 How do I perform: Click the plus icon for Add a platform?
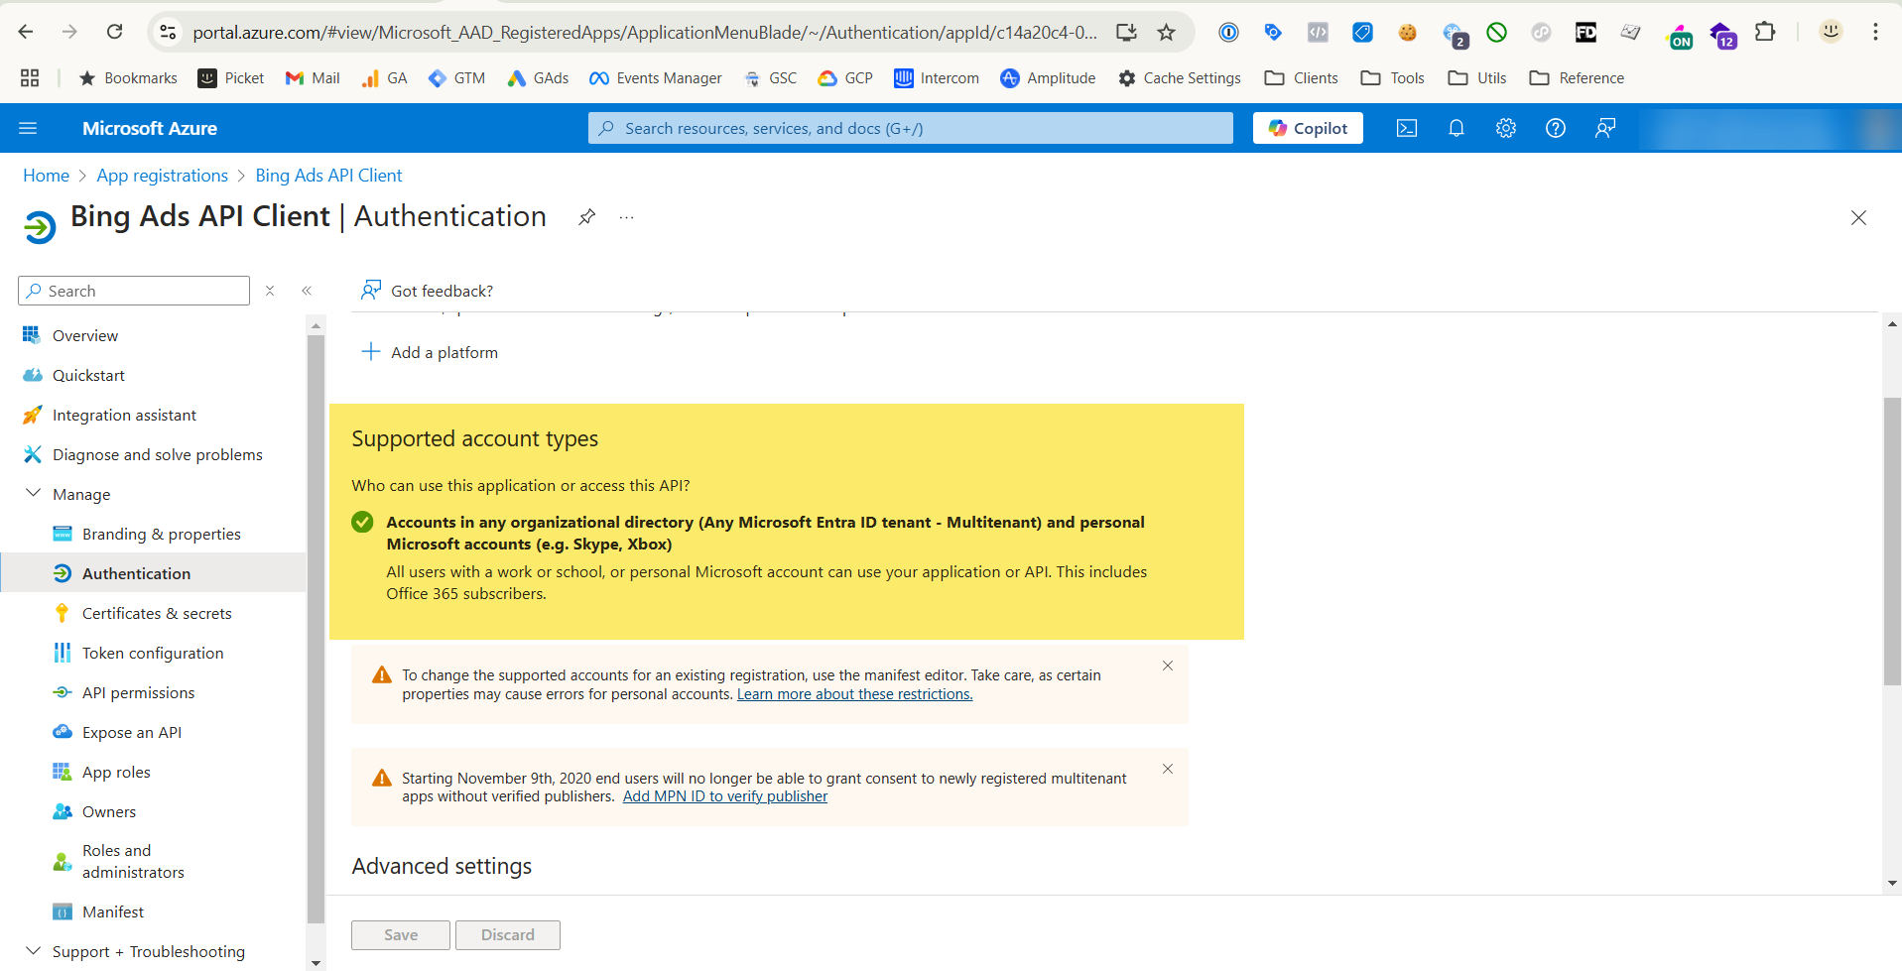(371, 352)
